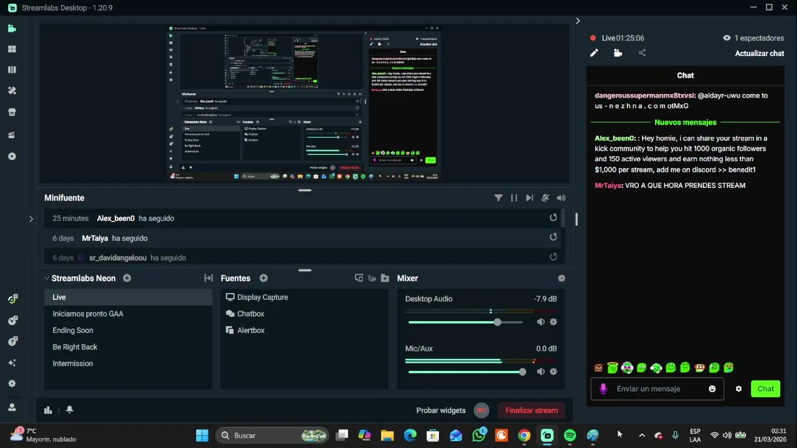Select the Intermission scene
This screenshot has width=797, height=448.
(128, 363)
